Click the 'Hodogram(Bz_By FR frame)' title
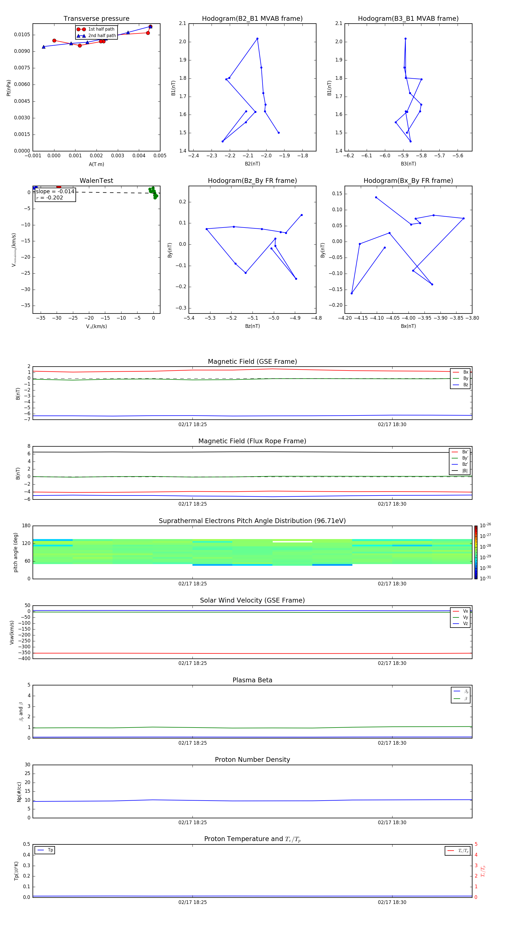This screenshot has height=927, width=505. [x=252, y=181]
